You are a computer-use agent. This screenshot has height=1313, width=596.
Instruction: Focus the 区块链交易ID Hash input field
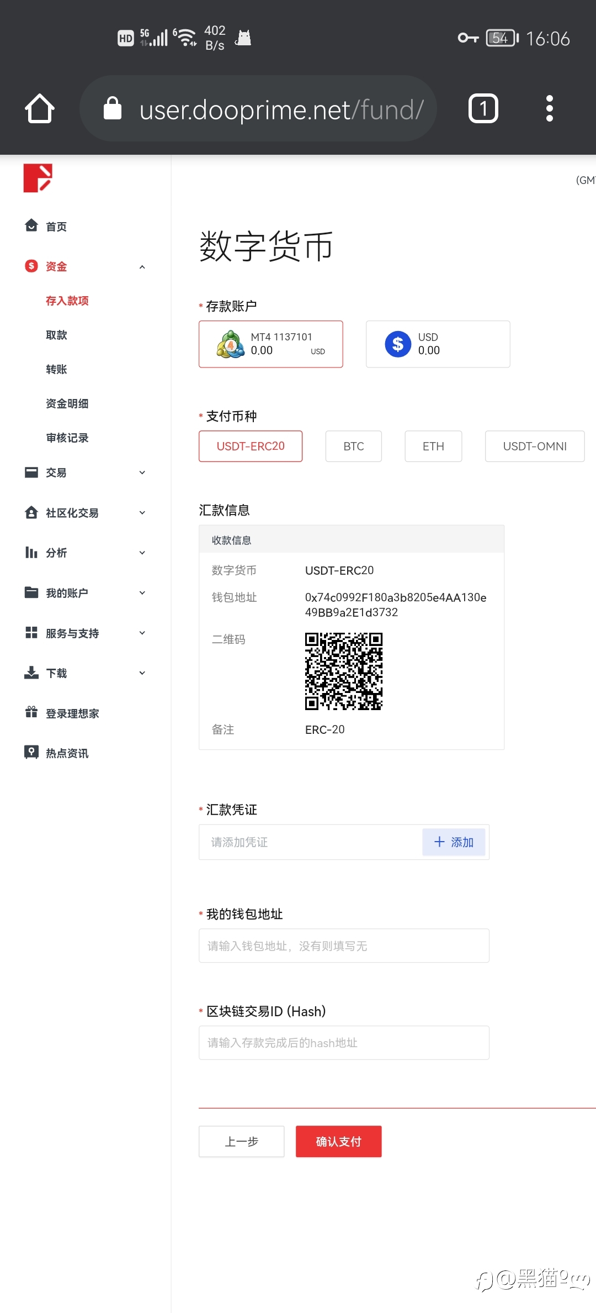click(344, 1043)
